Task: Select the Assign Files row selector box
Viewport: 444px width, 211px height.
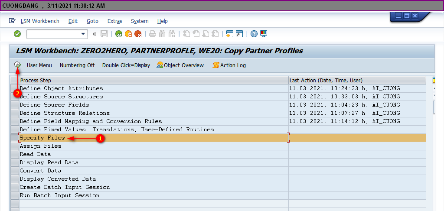Action: (x=14, y=146)
